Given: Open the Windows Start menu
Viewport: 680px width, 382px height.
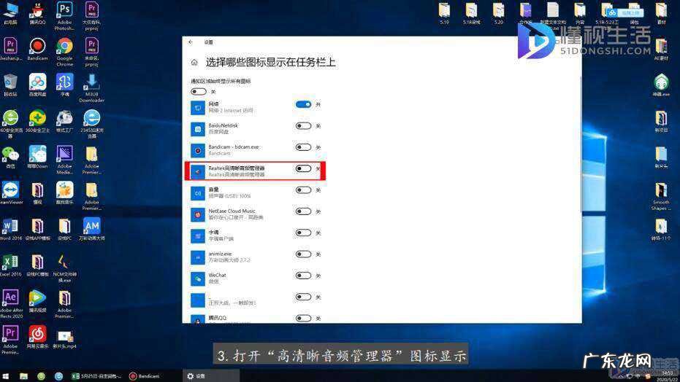Looking at the screenshot, I should (x=6, y=376).
